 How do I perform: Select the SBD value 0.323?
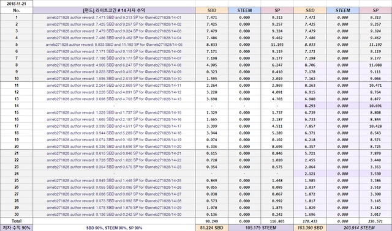tap(212, 72)
